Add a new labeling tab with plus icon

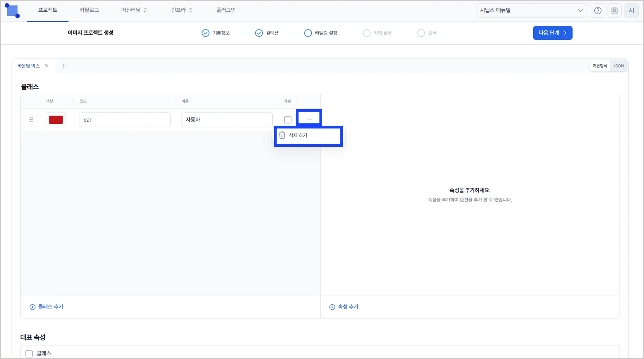pos(64,66)
